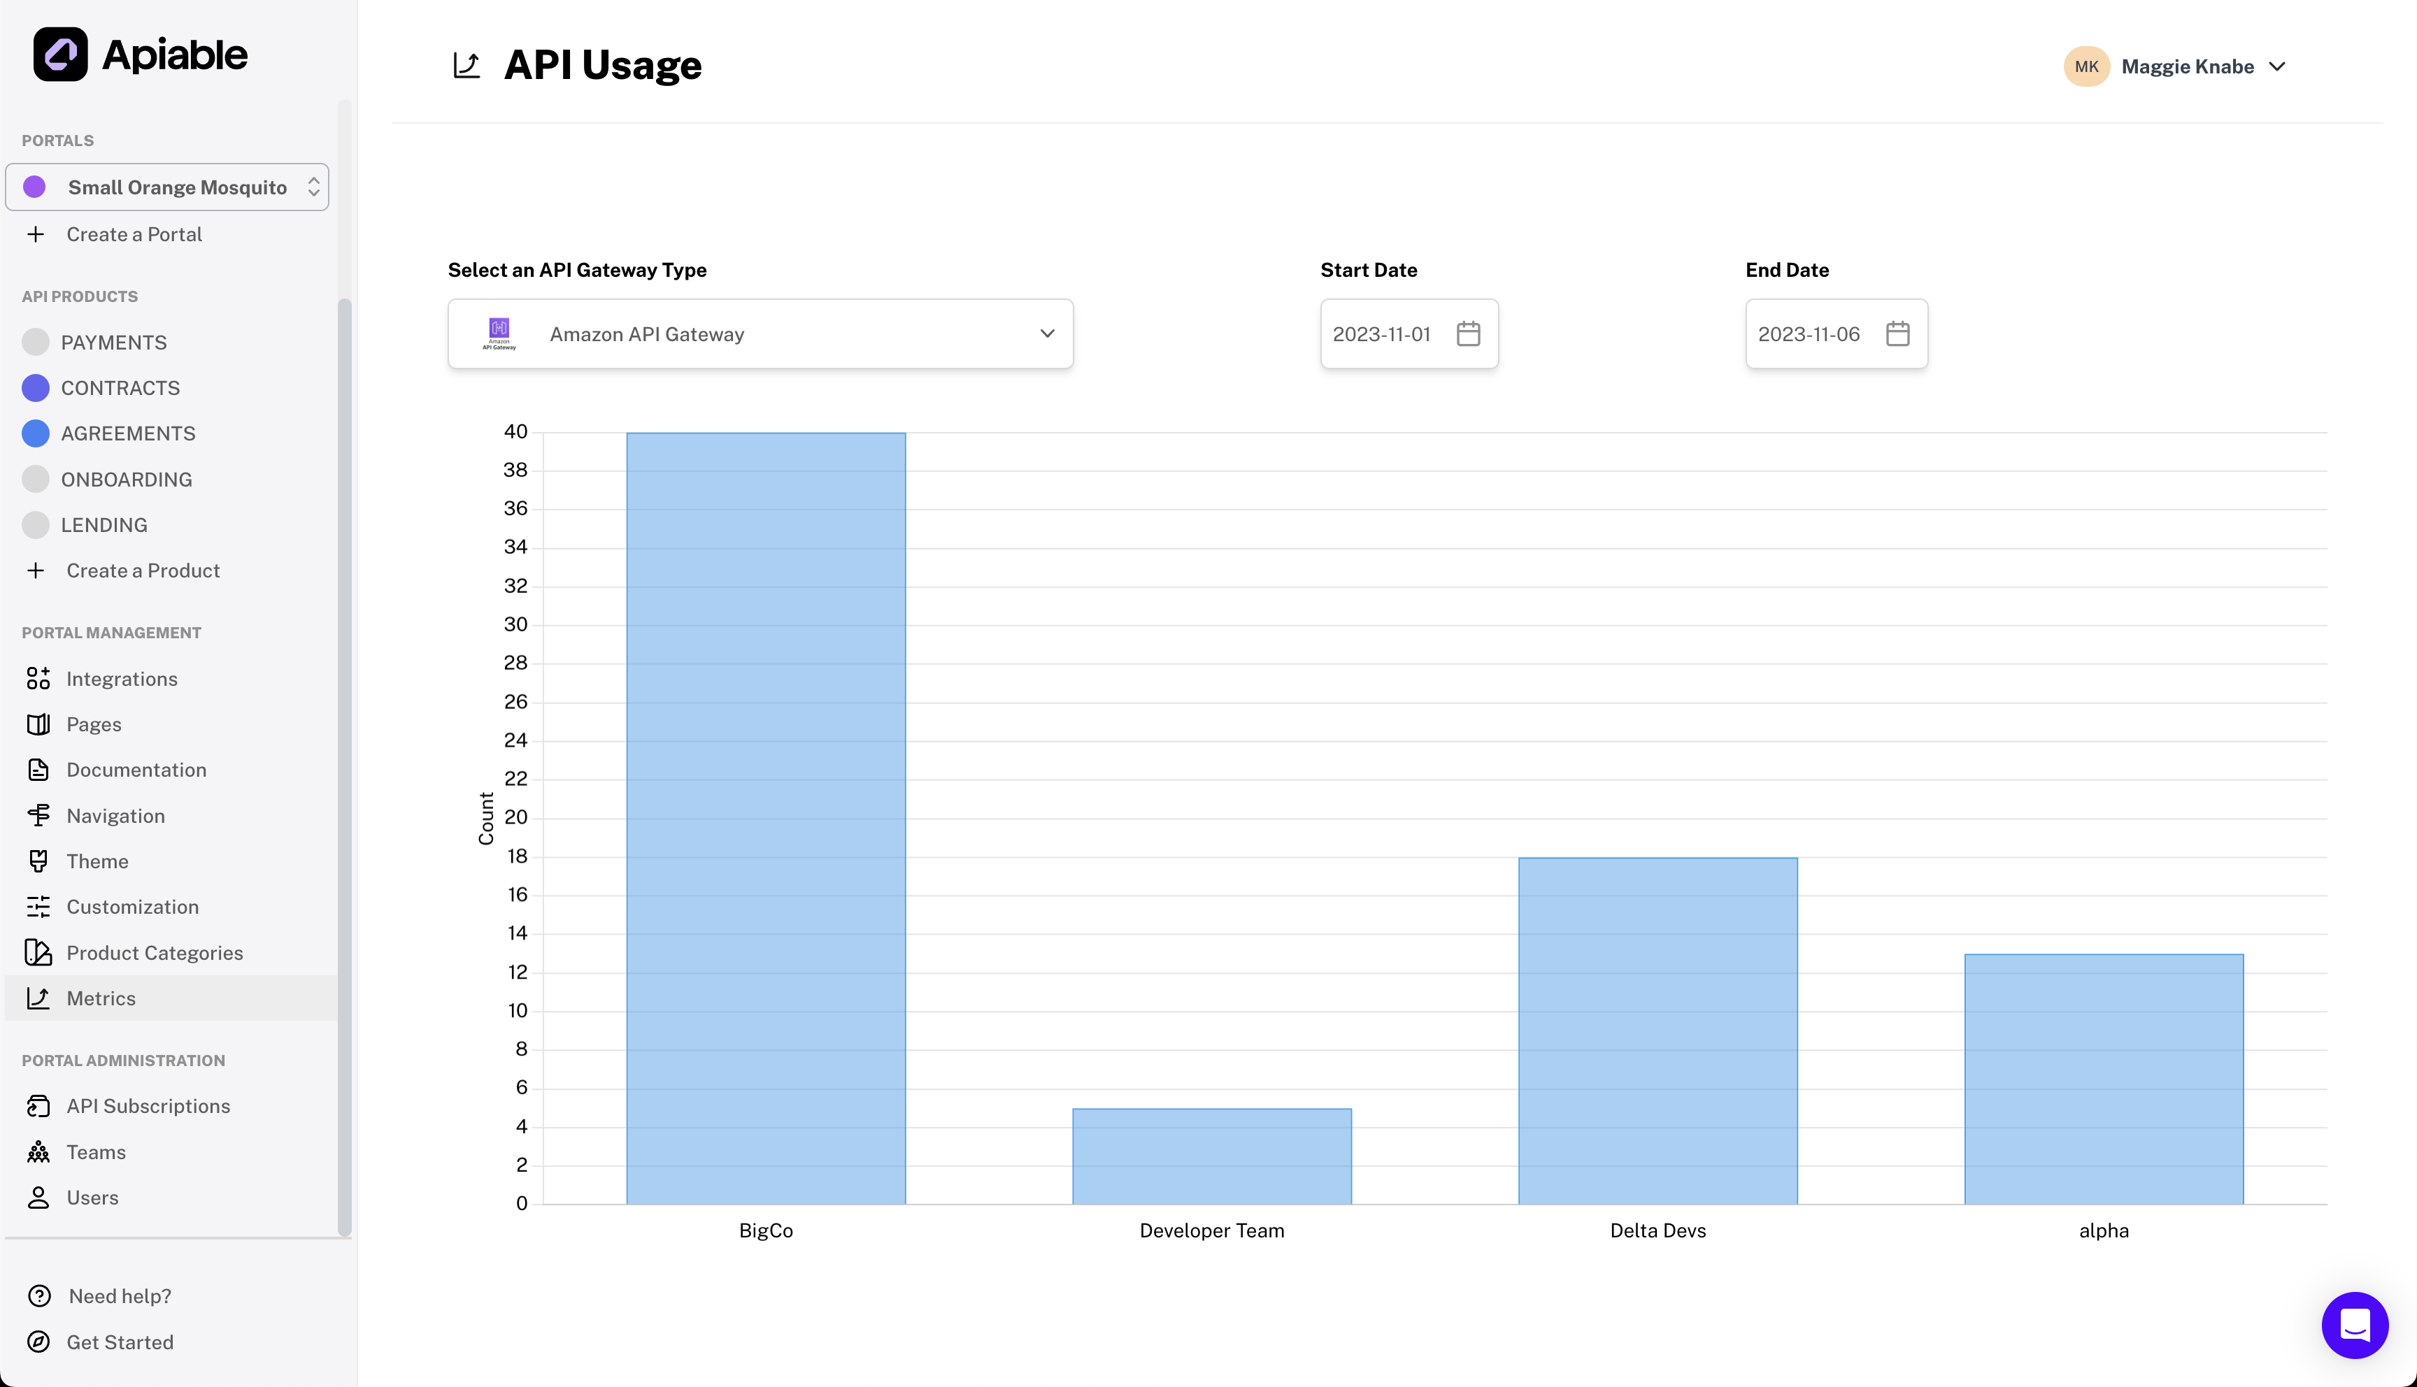
Task: Click the Navigation icon in sidebar
Action: click(x=36, y=814)
